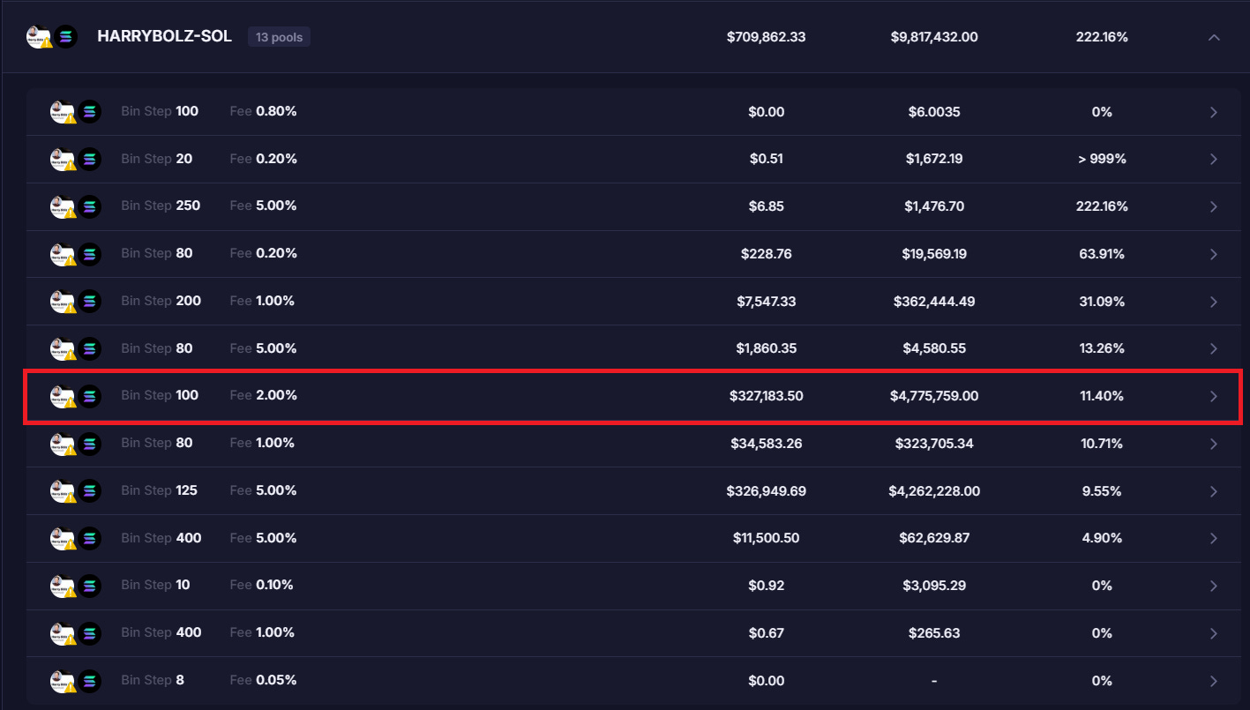This screenshot has height=710, width=1250.
Task: Click HARRYBOLZ icon in Bin Step 80 Fee 5.00% row
Action: (x=62, y=349)
